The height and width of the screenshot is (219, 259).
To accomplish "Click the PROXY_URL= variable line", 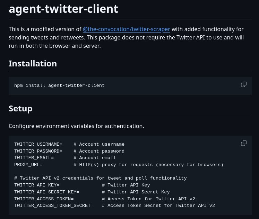I will coord(119,165).
